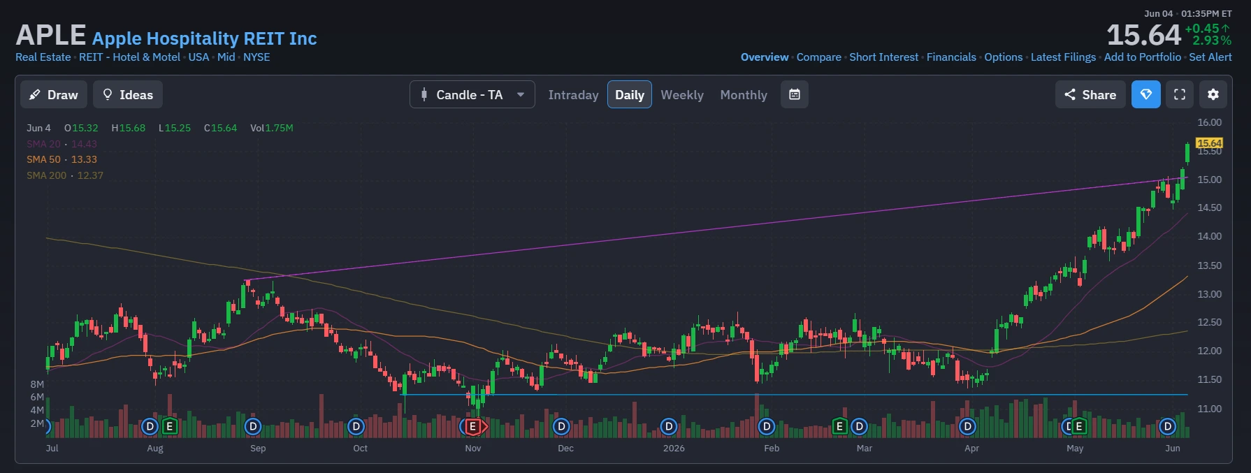This screenshot has width=1251, height=473.
Task: Open the calendar date range picker
Action: tap(795, 94)
